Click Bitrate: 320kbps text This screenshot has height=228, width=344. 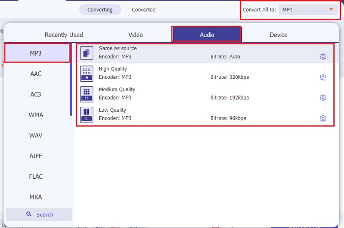pos(229,77)
